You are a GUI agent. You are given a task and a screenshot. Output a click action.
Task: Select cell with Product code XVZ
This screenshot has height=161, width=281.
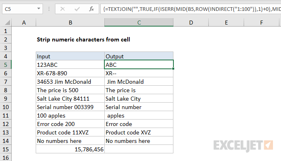click(x=139, y=132)
